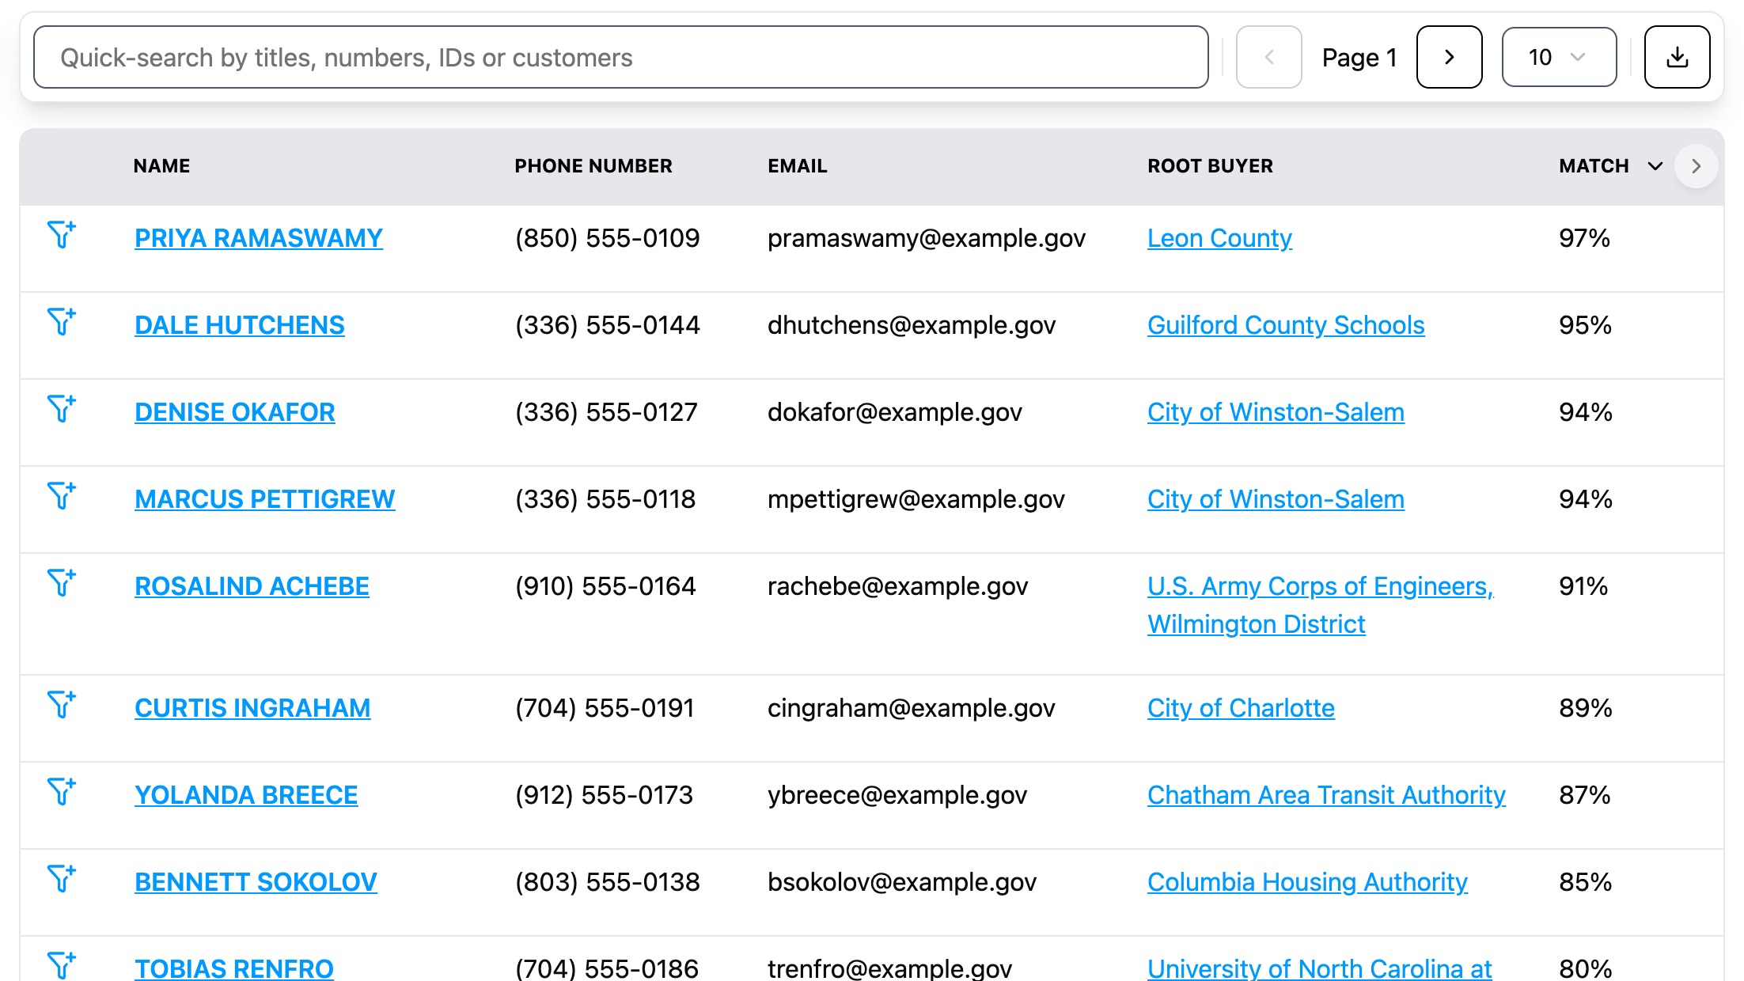Click the PHONE NUMBER column header
The width and height of the screenshot is (1744, 981).
(593, 166)
